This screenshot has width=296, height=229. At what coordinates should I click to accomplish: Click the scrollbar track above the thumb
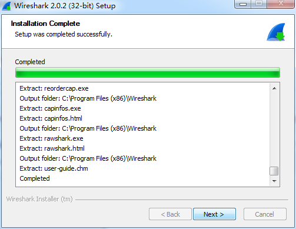tap(274, 130)
